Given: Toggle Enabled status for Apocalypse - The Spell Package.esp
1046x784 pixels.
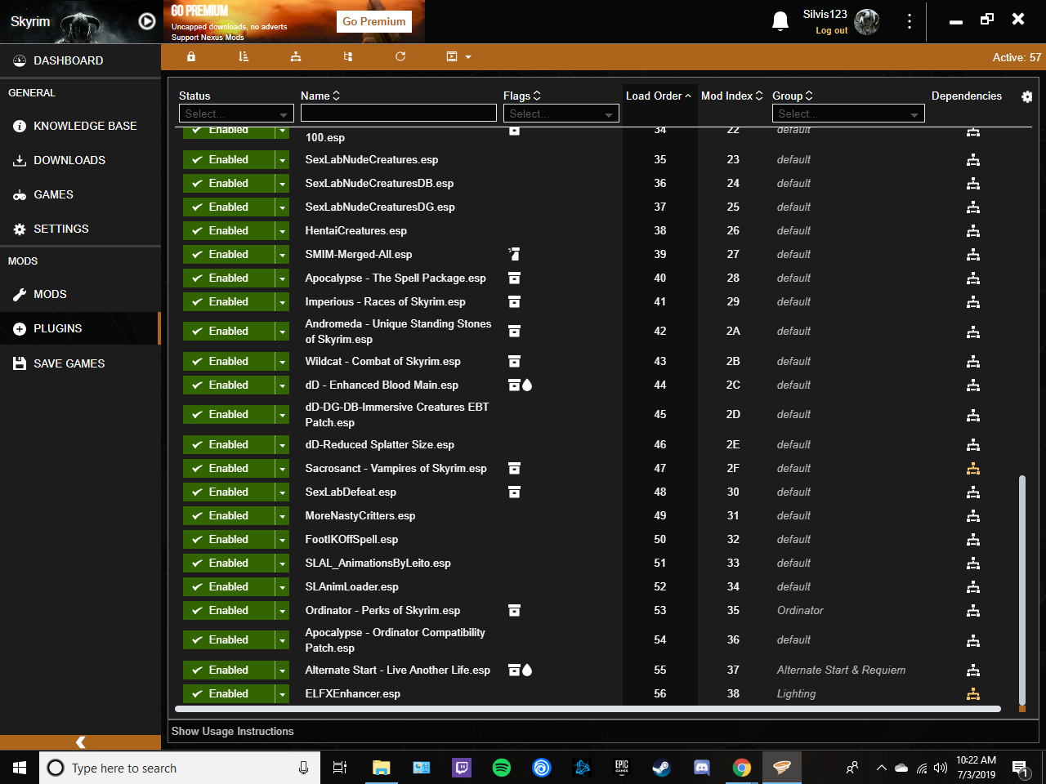Looking at the screenshot, I should pyautogui.click(x=229, y=278).
